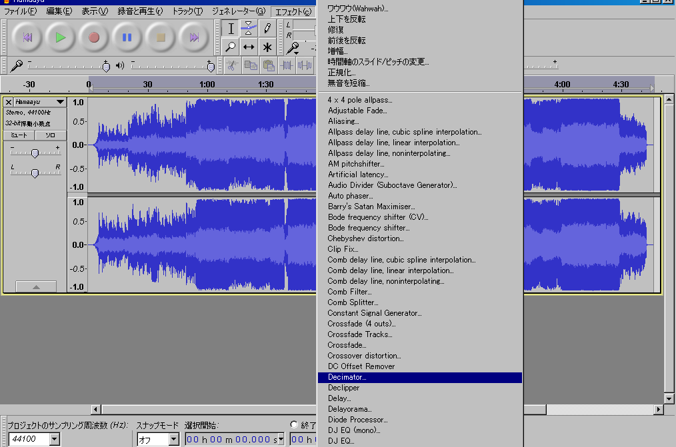Open the selection start time format dropdown
This screenshot has width=676, height=447.
tap(281, 439)
